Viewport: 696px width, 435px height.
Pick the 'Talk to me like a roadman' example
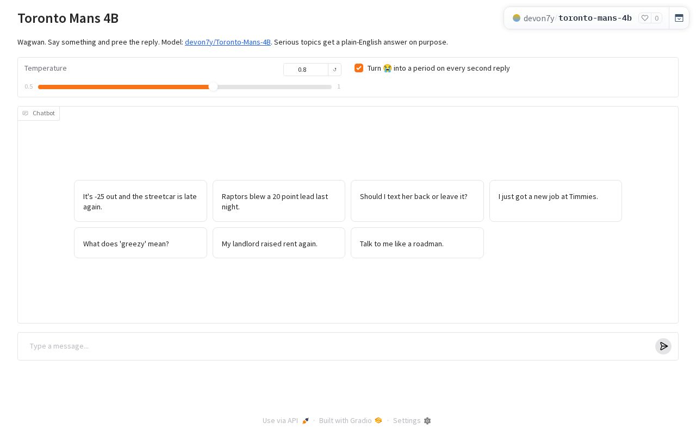pos(417,243)
